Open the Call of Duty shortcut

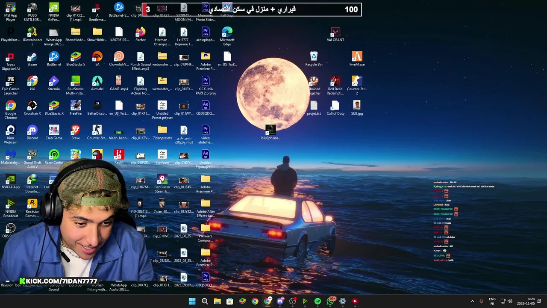pos(335,108)
